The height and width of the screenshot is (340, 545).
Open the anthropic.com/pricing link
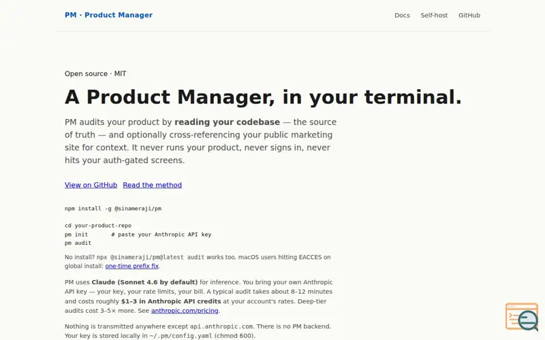(185, 311)
